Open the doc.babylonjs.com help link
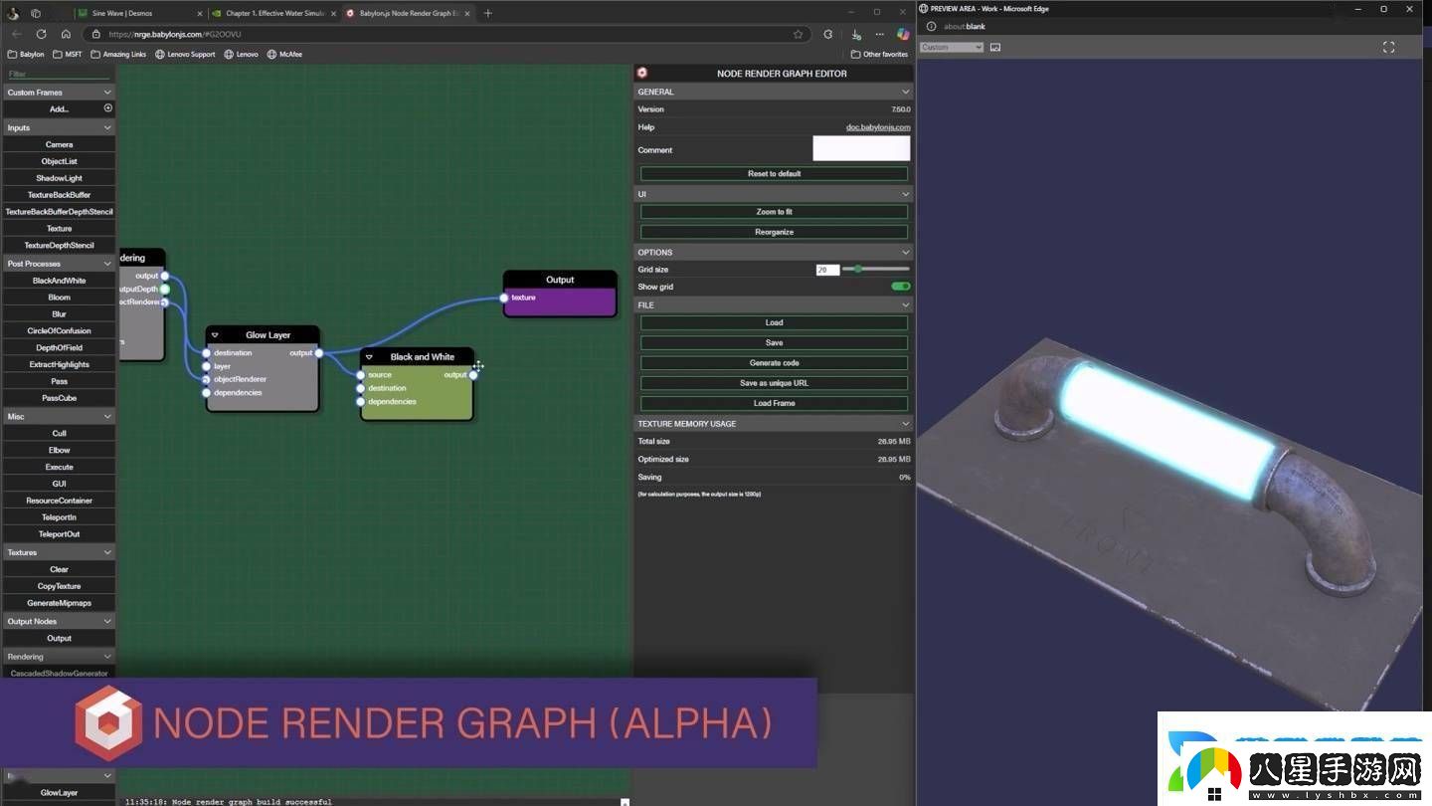 tap(878, 127)
